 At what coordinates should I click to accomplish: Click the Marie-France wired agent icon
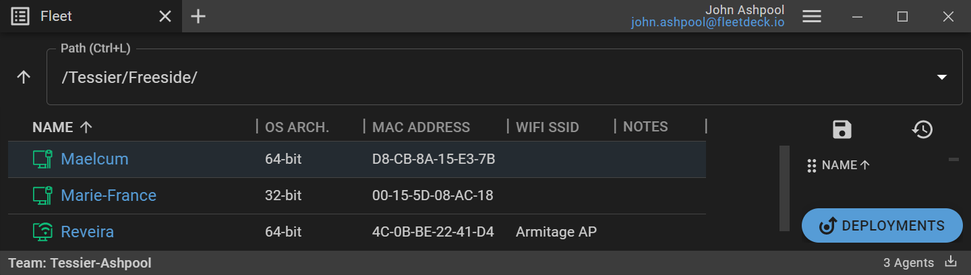tap(42, 195)
